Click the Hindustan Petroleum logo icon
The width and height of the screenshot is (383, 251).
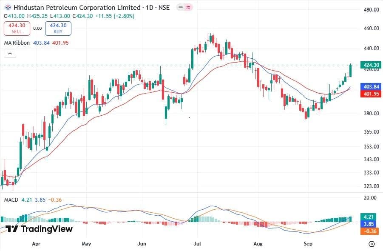pos(8,8)
